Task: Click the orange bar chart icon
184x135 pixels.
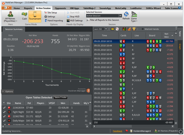Action: point(129,29)
